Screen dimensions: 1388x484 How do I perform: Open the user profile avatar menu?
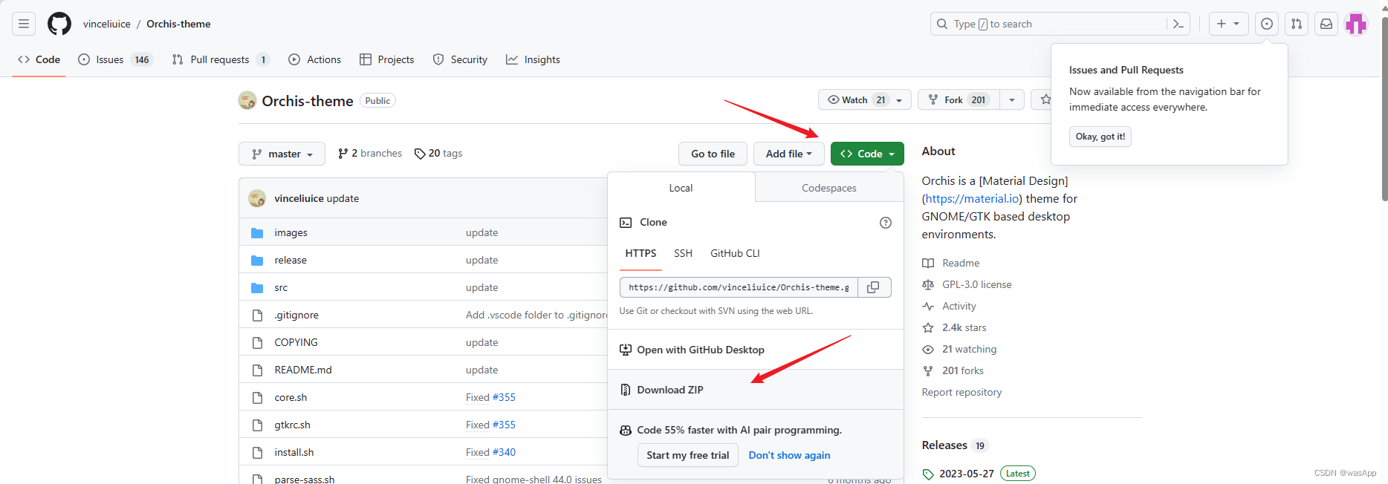[1356, 24]
